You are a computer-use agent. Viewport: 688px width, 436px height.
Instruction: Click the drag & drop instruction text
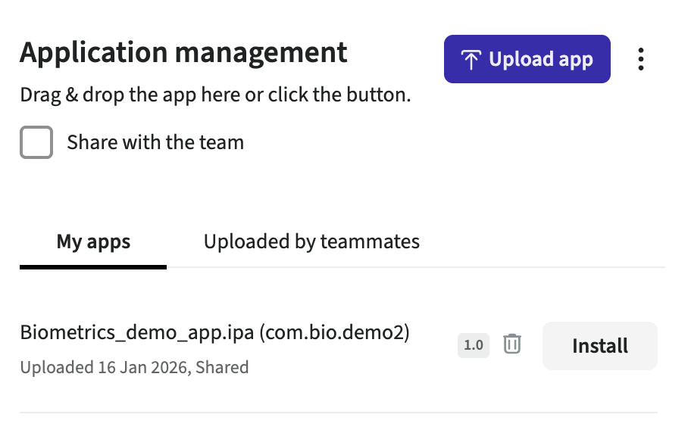click(215, 96)
